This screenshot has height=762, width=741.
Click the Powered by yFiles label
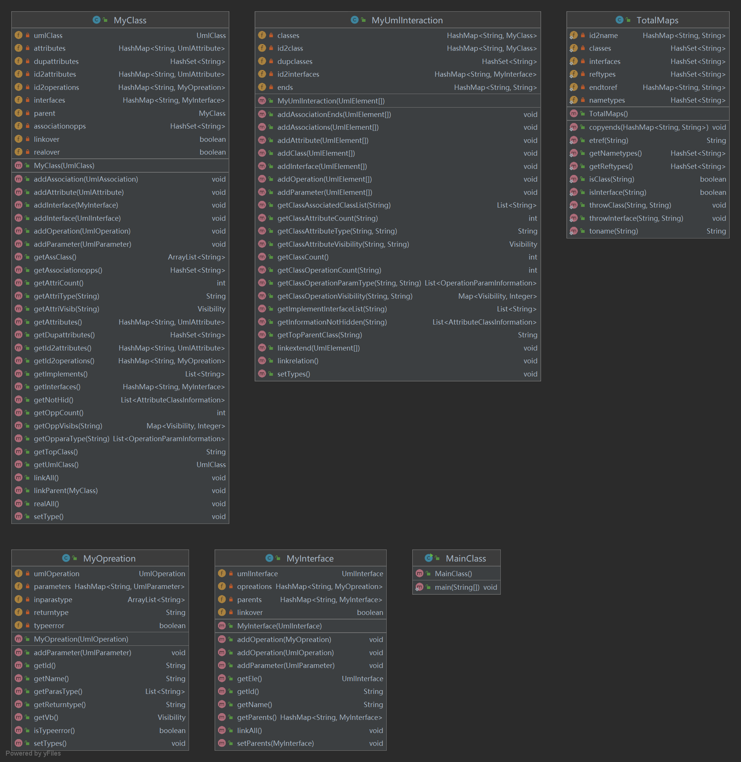click(33, 753)
